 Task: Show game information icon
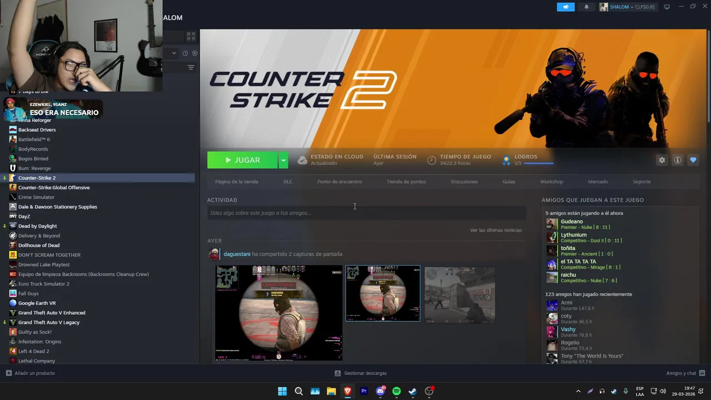point(678,160)
